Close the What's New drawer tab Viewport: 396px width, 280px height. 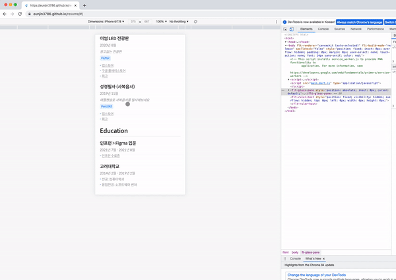click(x=324, y=258)
